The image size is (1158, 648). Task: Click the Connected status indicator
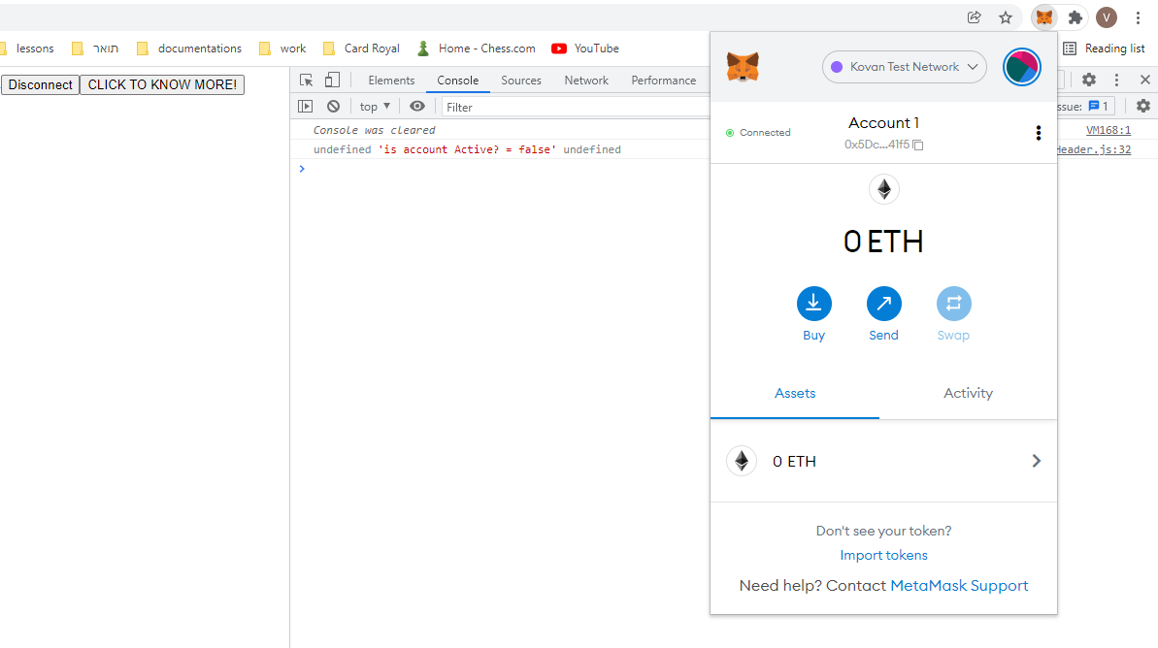coord(758,133)
